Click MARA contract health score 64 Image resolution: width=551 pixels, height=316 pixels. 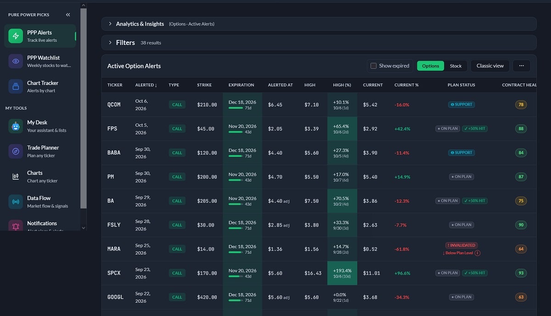click(521, 249)
